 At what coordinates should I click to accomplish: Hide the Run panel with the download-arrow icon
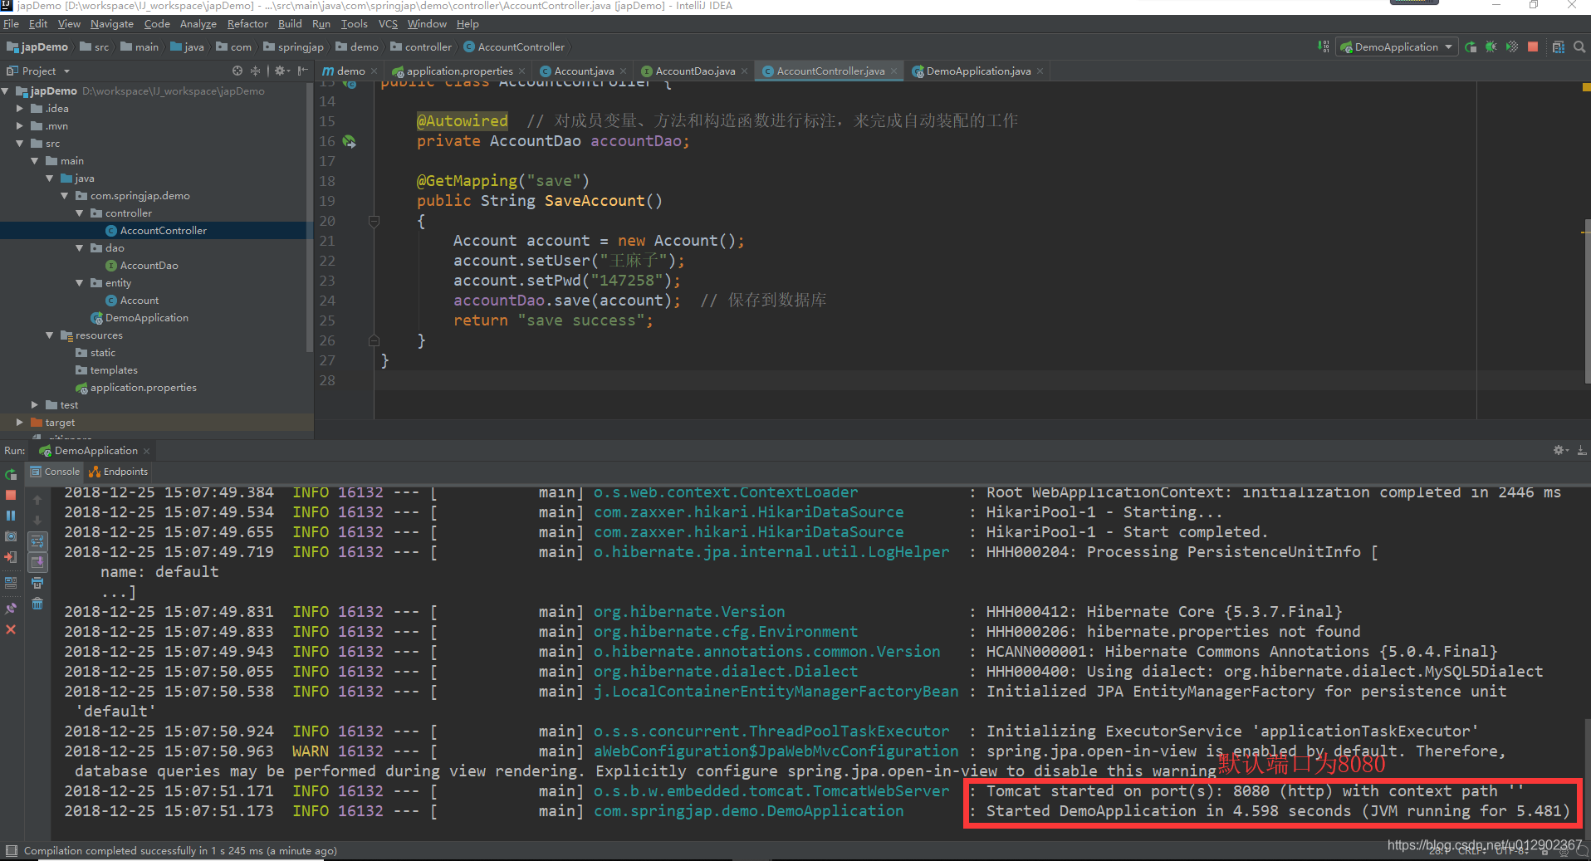click(1582, 450)
